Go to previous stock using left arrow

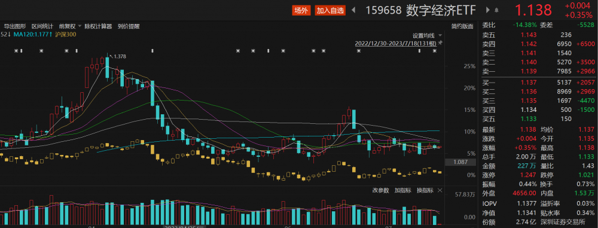[x=353, y=10]
